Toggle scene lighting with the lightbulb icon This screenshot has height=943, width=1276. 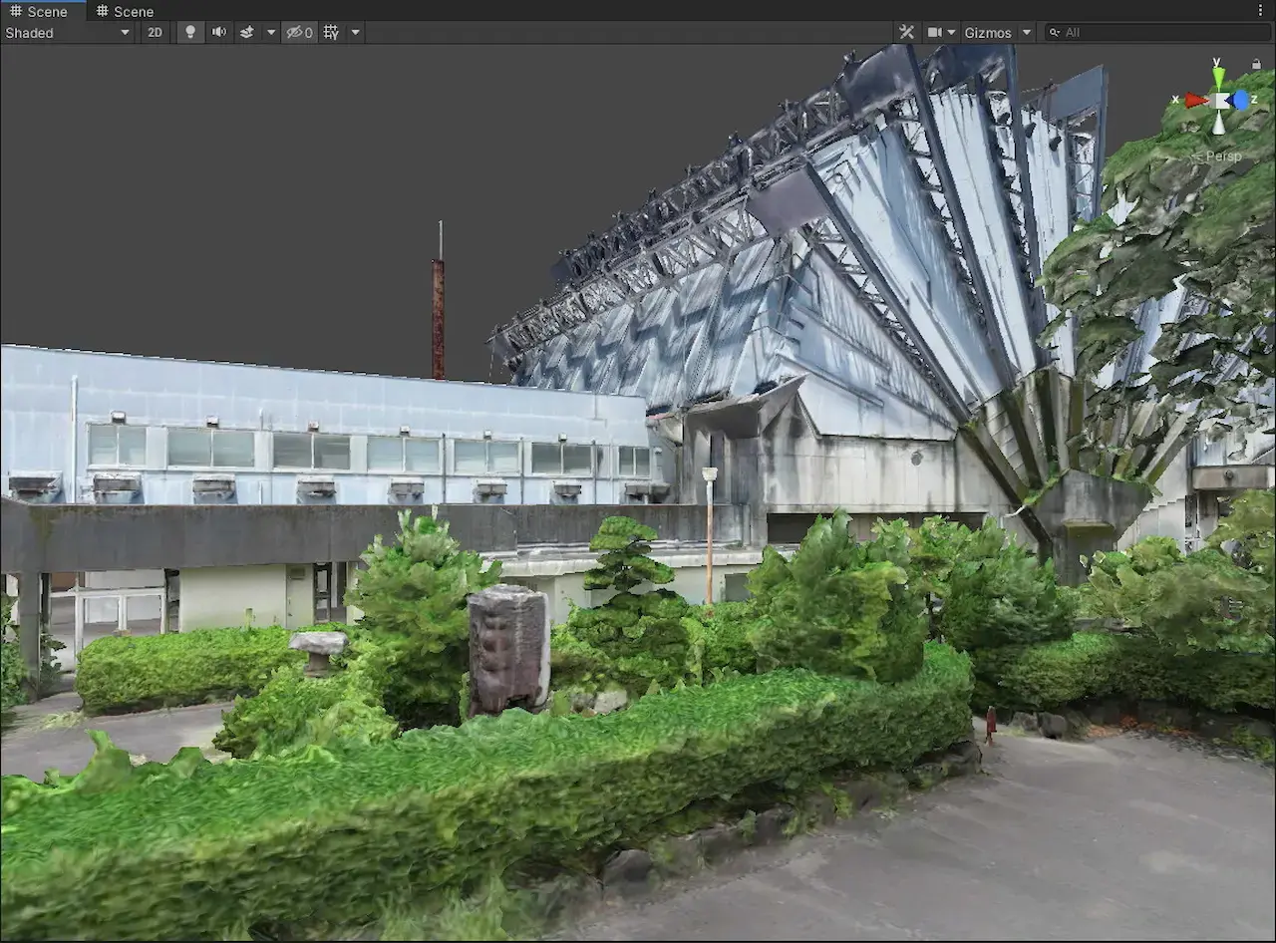click(x=190, y=32)
